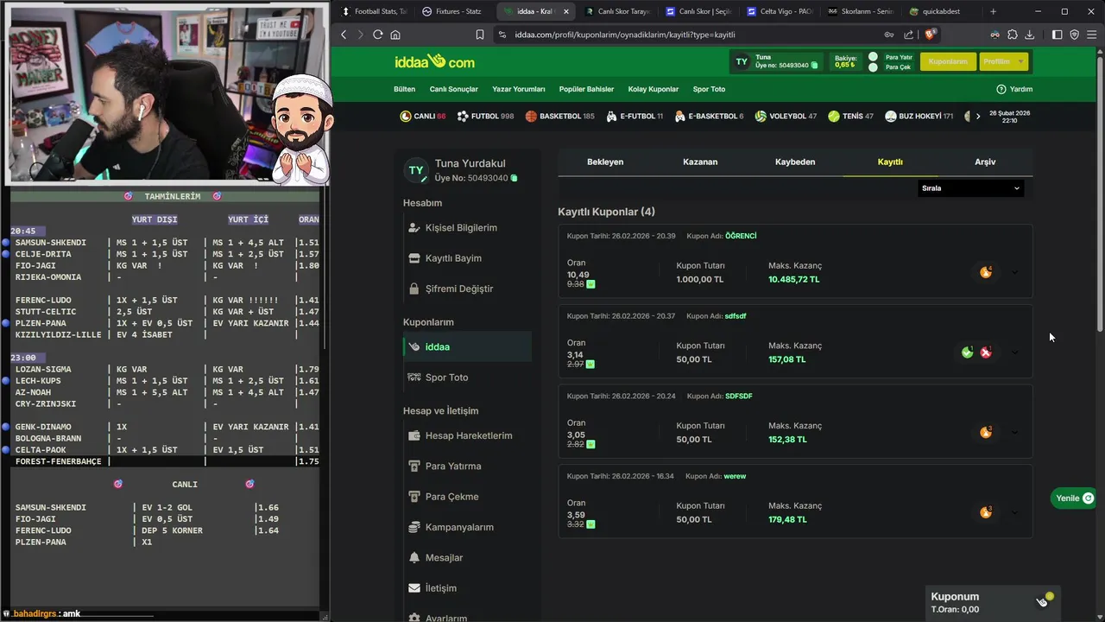
Task: Click the Yenile refresh button
Action: (x=1074, y=498)
